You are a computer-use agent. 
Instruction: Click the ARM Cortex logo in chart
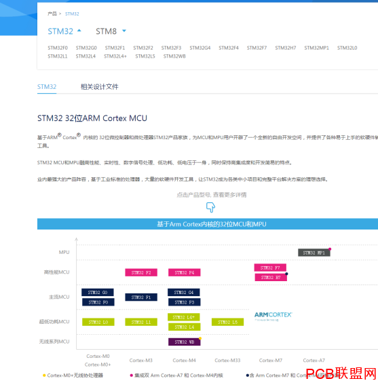click(273, 316)
